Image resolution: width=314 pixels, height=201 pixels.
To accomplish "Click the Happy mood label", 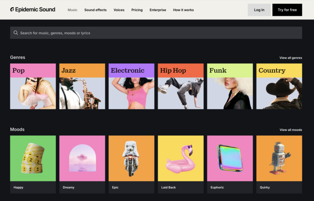I will (19, 187).
